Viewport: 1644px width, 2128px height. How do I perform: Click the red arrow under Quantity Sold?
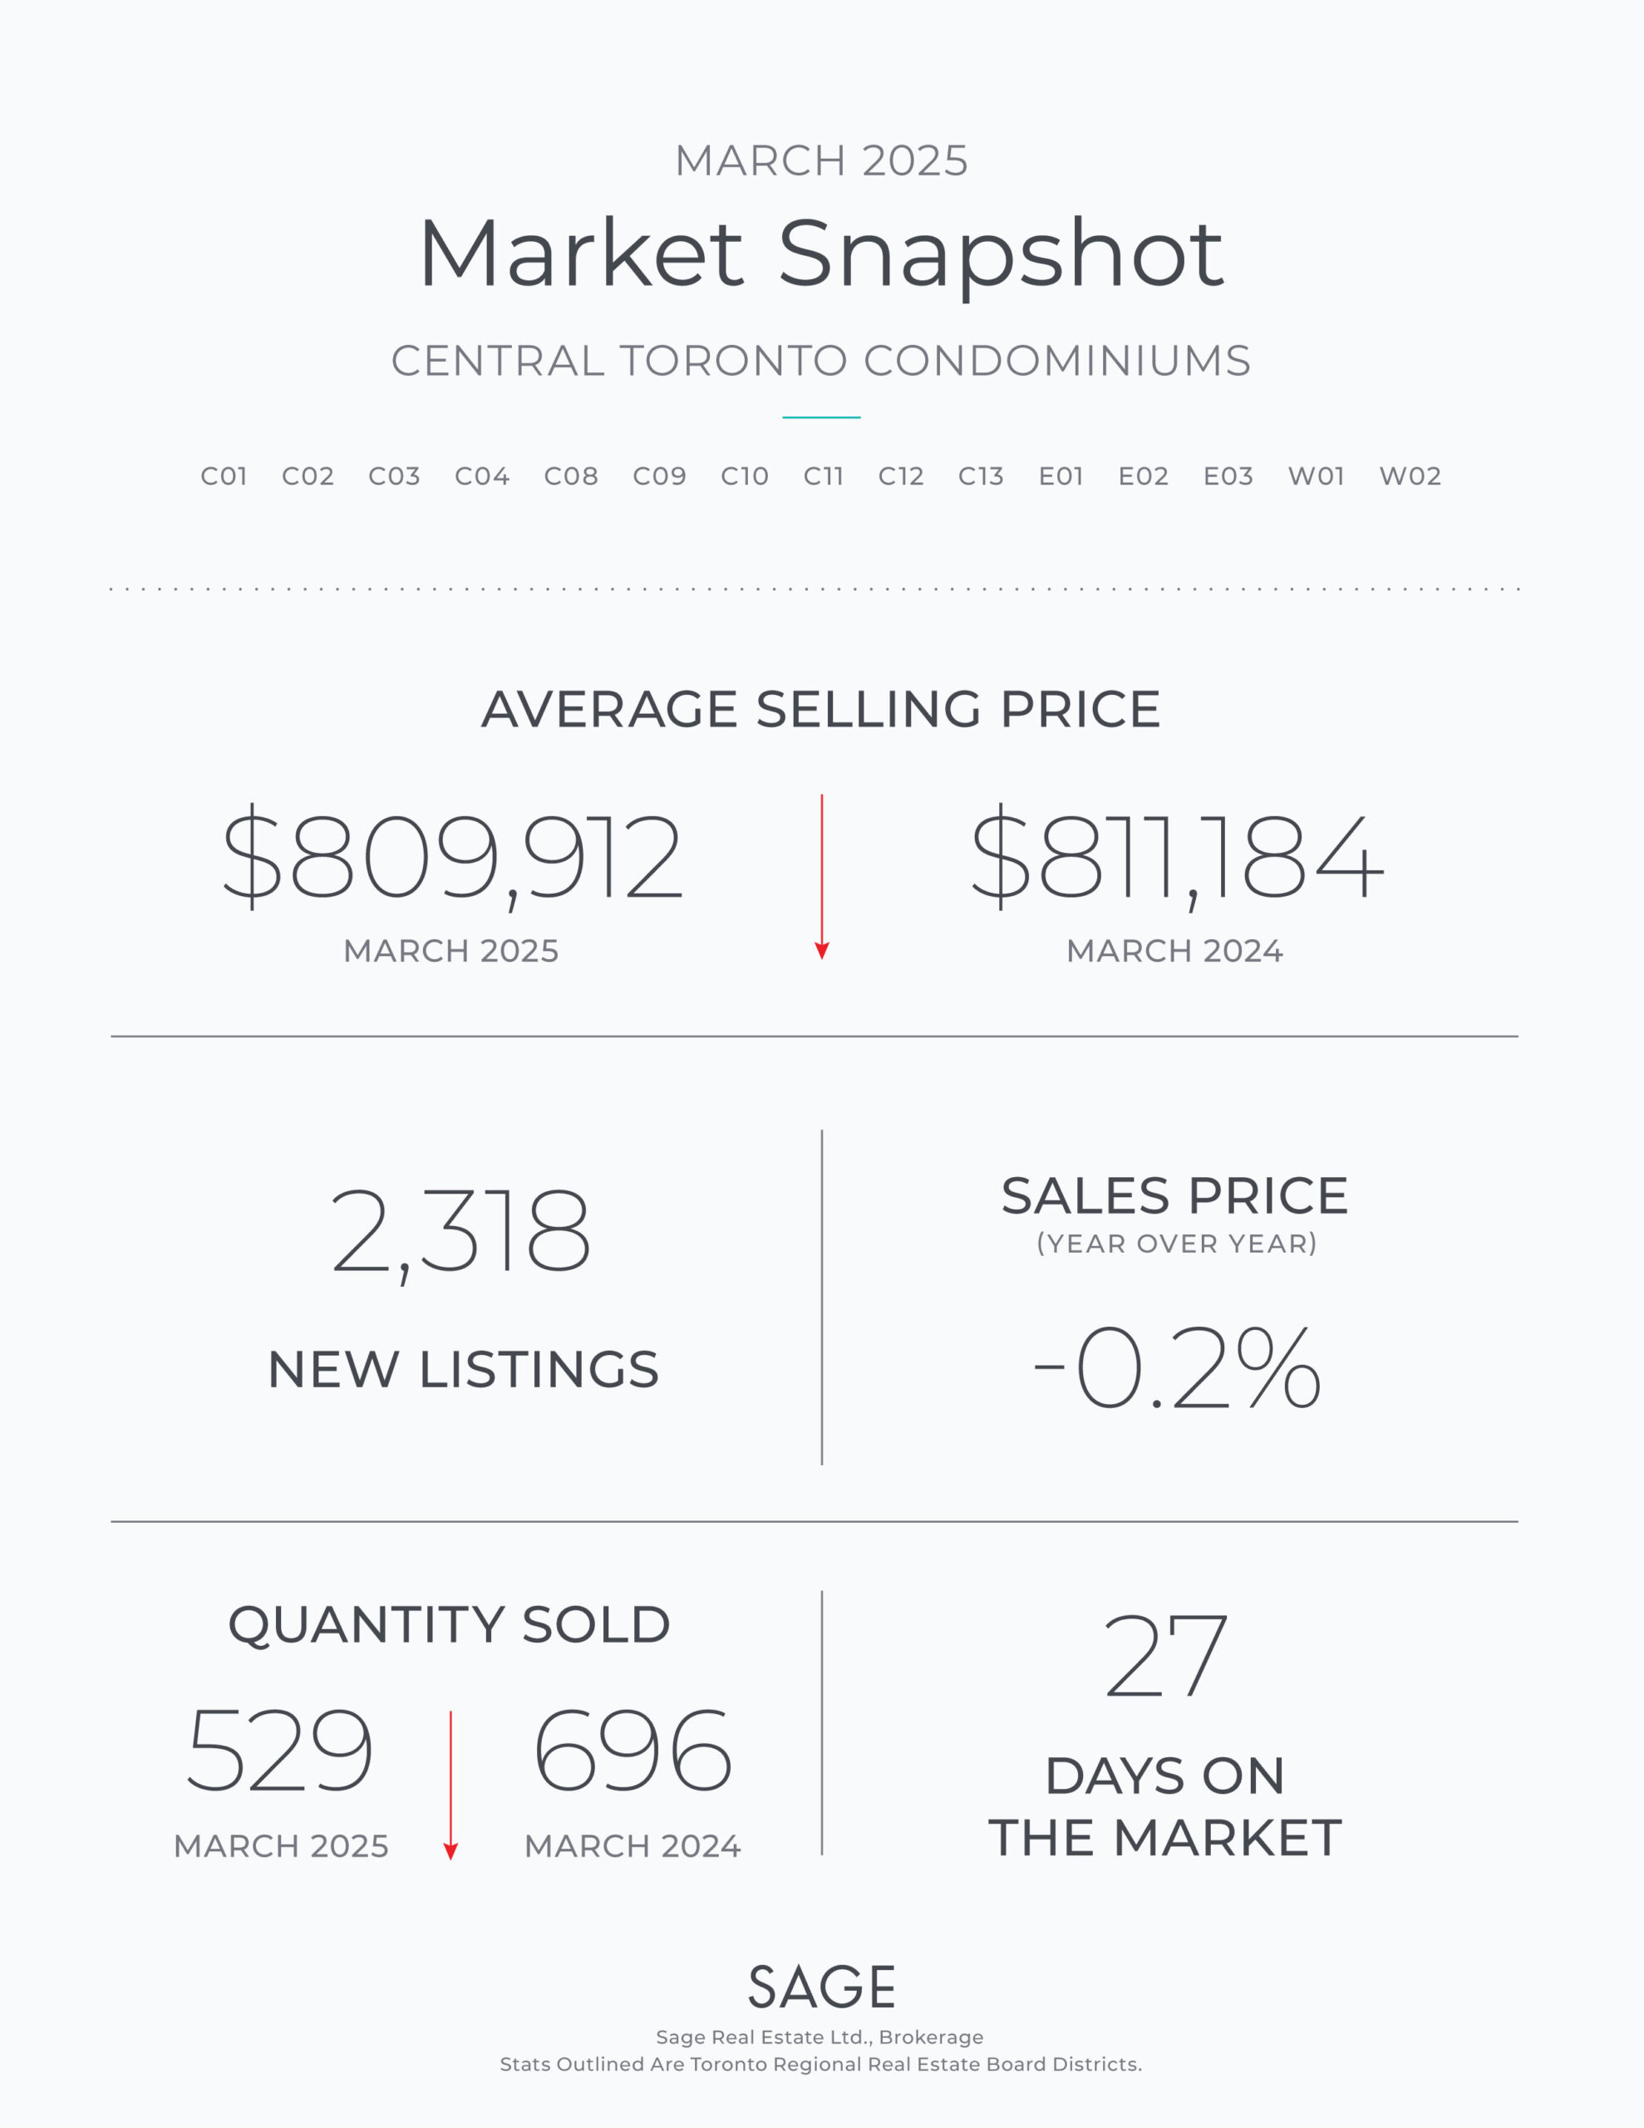pos(450,1785)
